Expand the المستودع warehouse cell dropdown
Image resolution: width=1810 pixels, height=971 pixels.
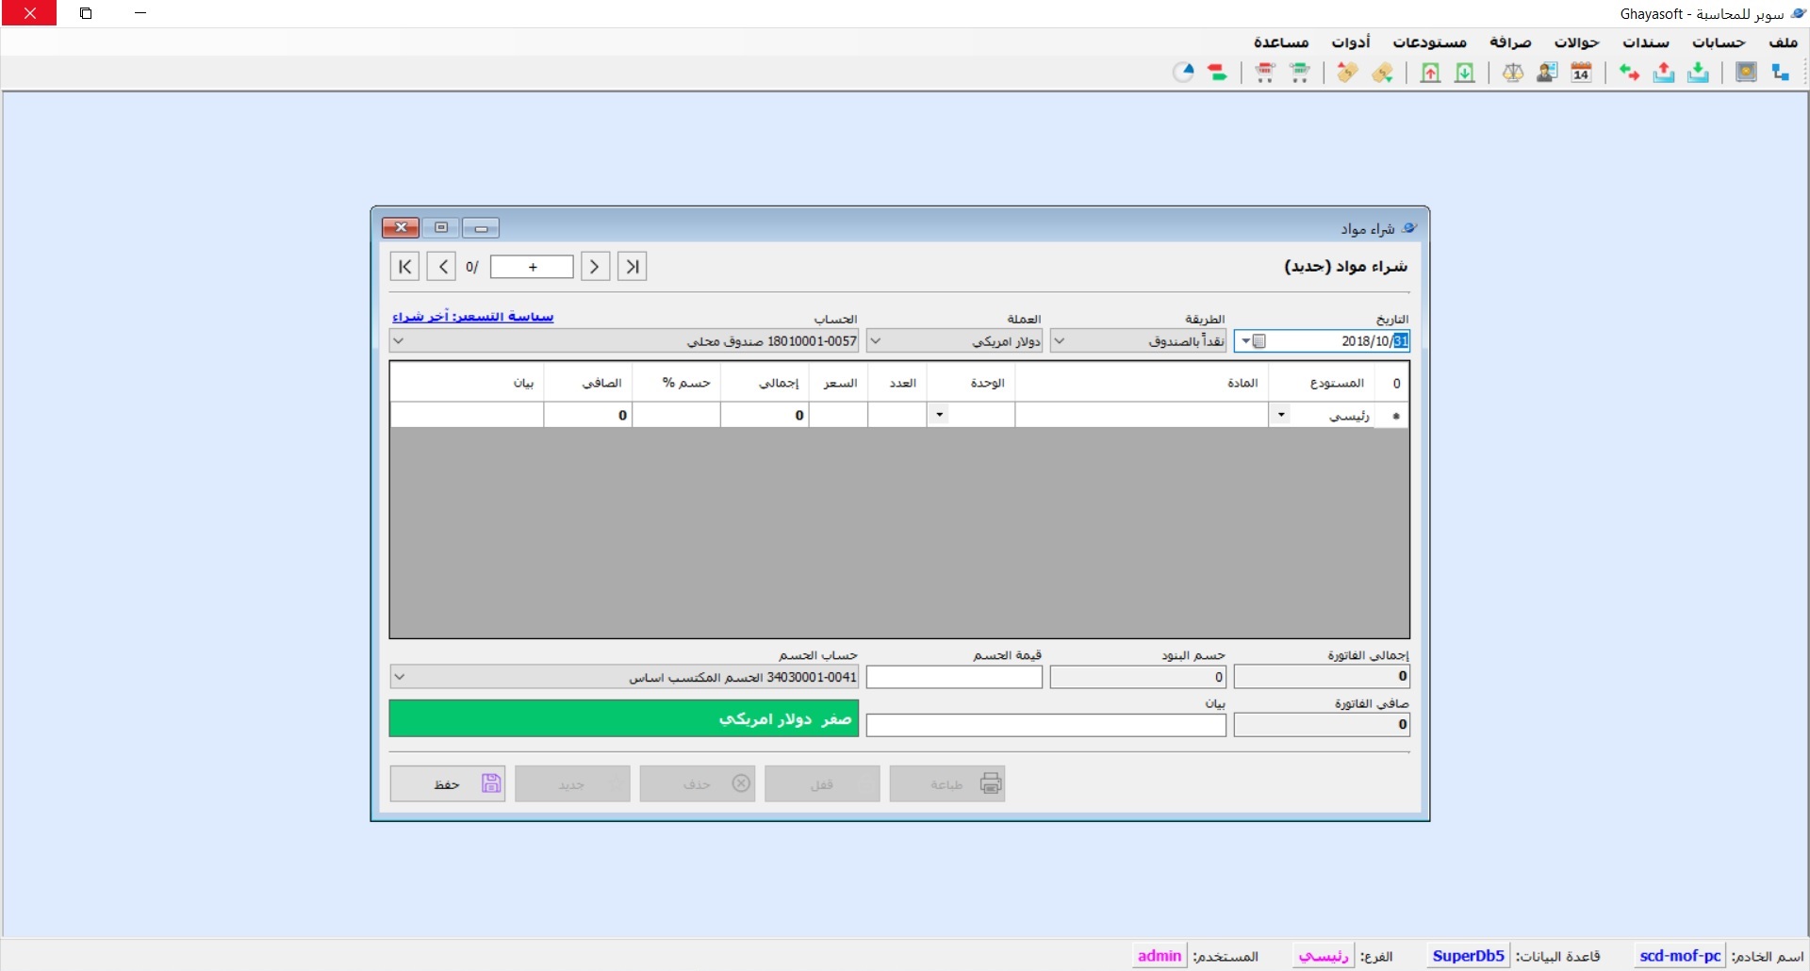click(x=1280, y=415)
